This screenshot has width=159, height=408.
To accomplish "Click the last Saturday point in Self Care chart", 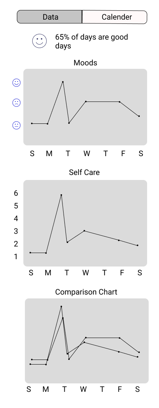I will coord(138,245).
